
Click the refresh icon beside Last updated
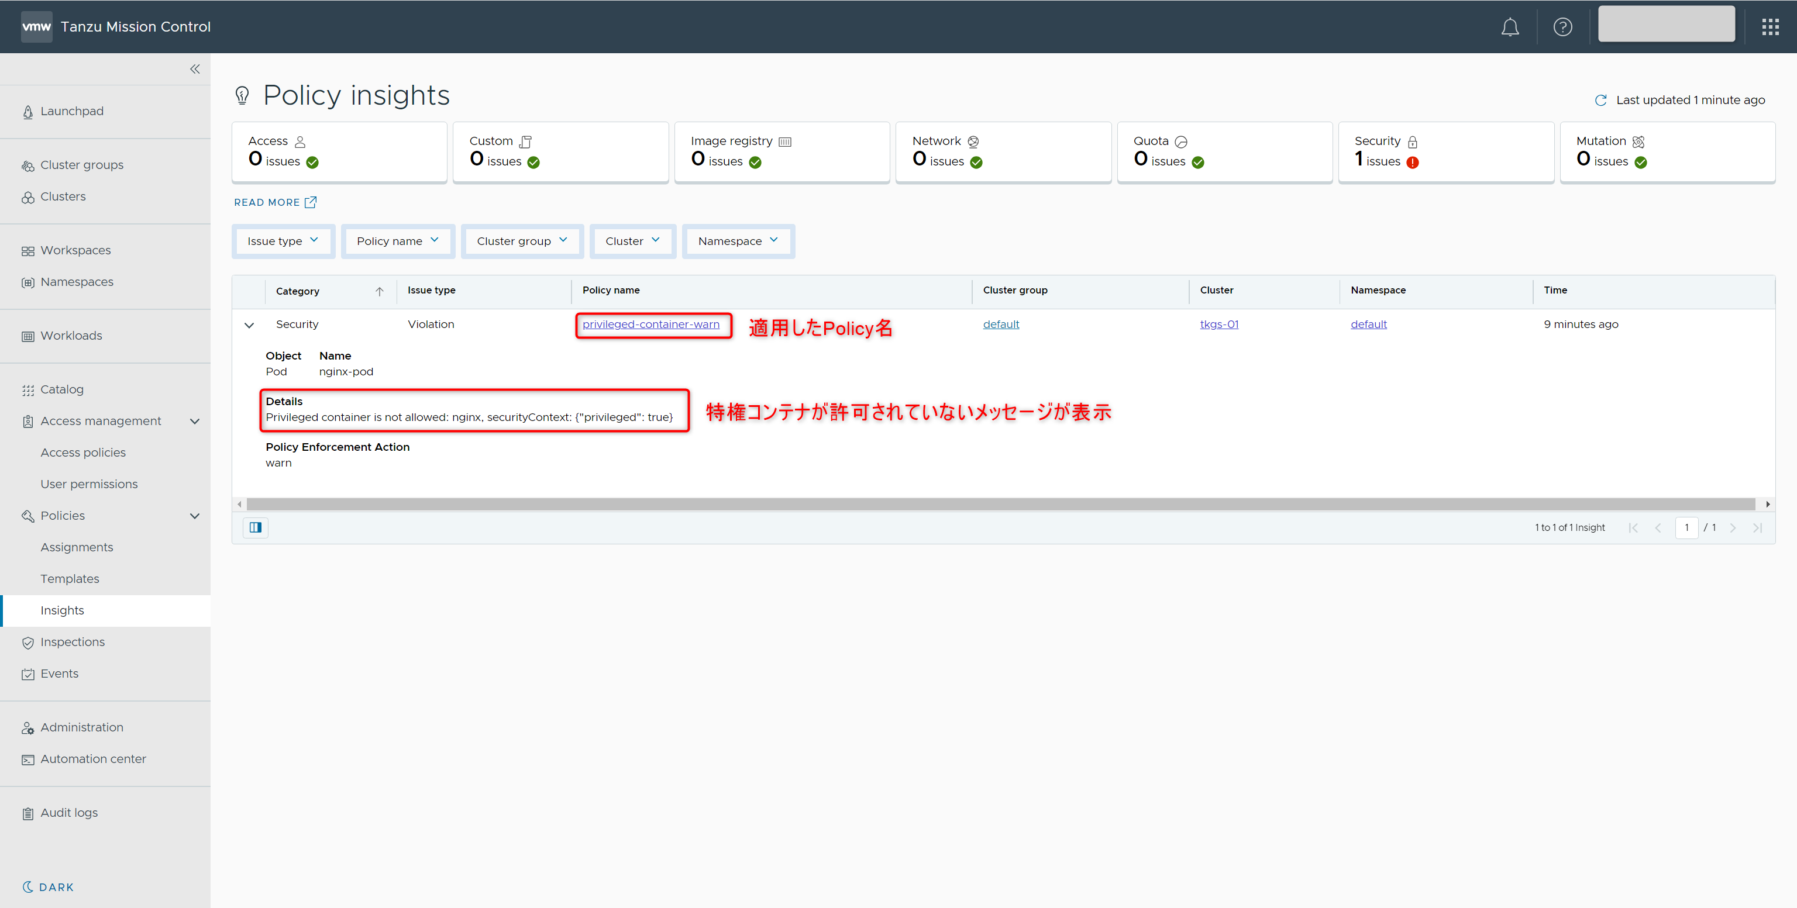(1600, 101)
